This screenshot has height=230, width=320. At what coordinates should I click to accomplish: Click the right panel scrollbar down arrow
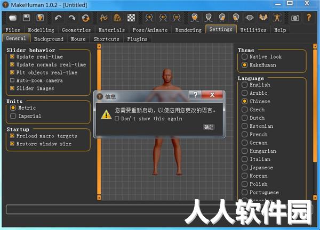point(315,198)
